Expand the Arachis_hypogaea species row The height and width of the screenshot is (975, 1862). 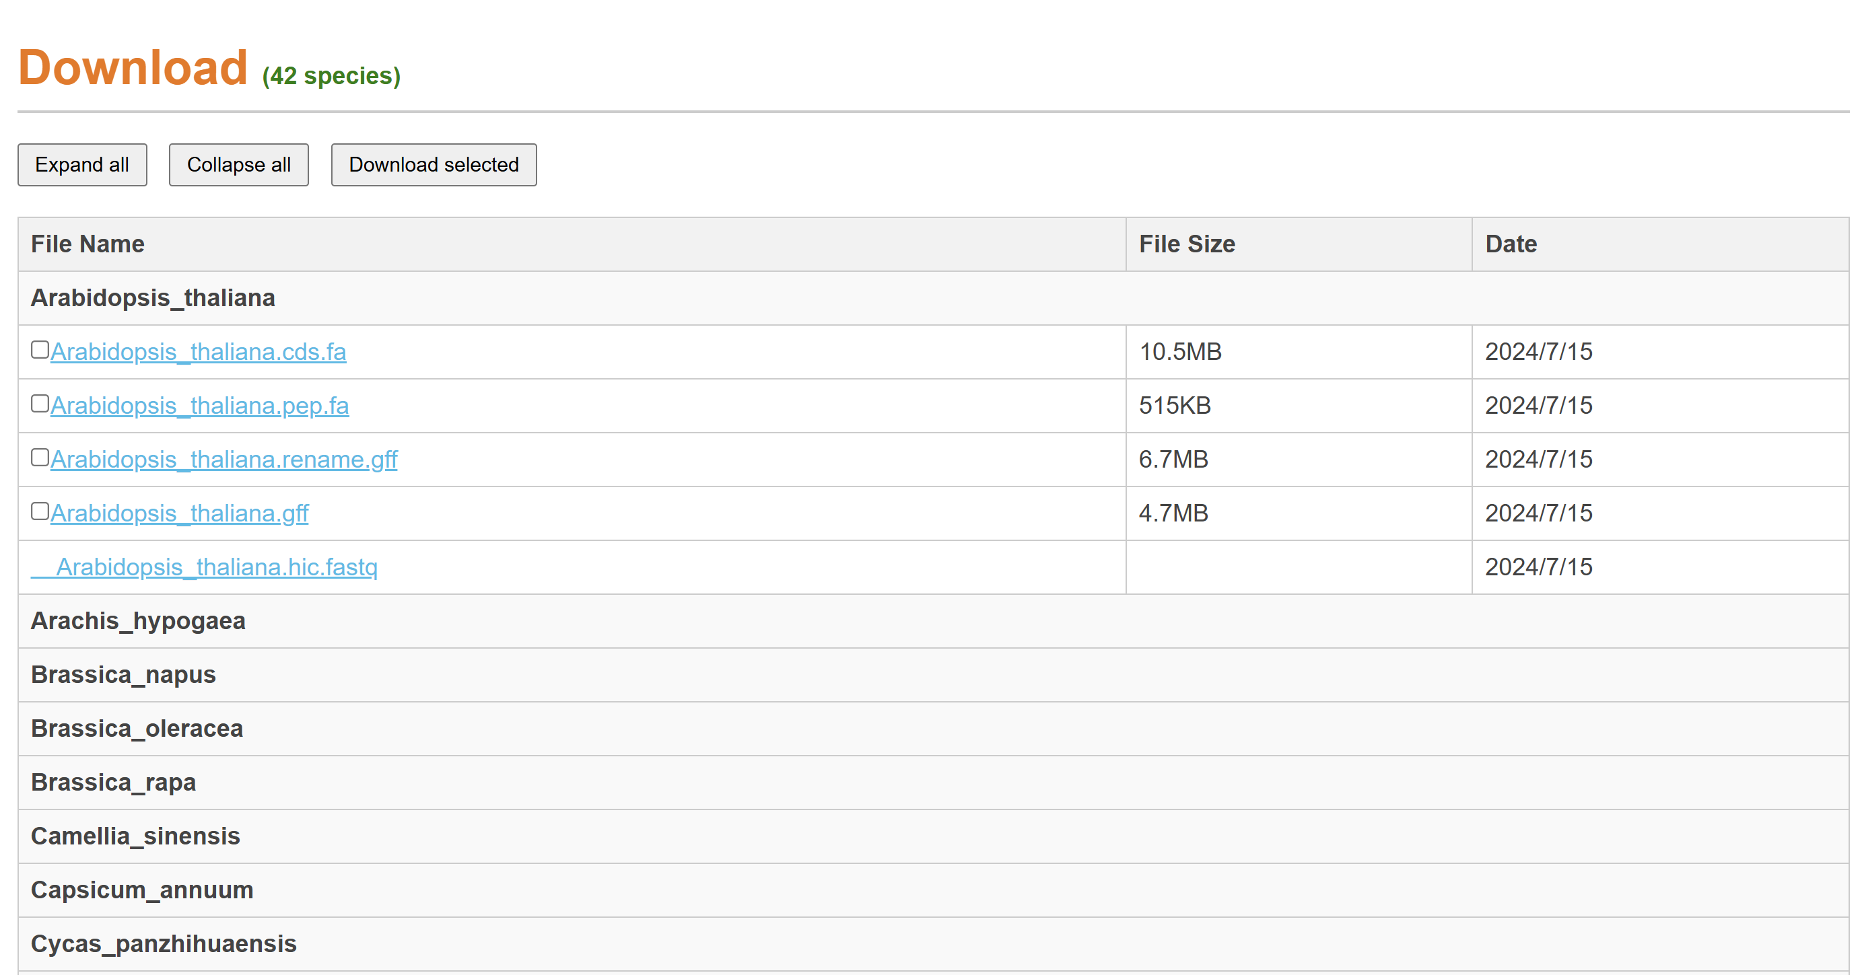point(138,621)
